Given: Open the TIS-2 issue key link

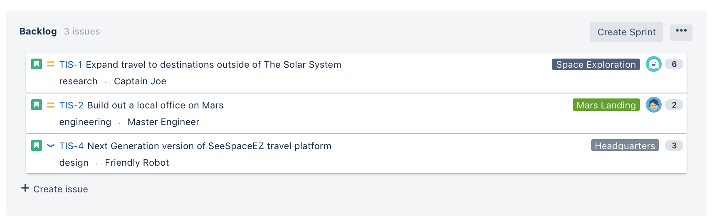Looking at the screenshot, I should coord(71,106).
